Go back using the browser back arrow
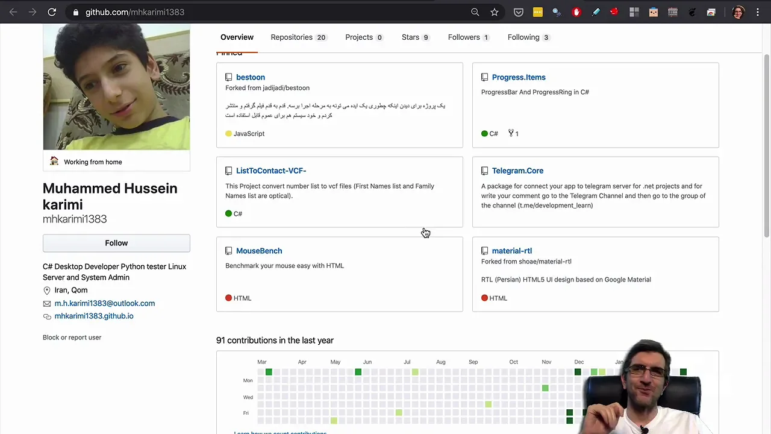Viewport: 771px width, 434px height. click(13, 12)
